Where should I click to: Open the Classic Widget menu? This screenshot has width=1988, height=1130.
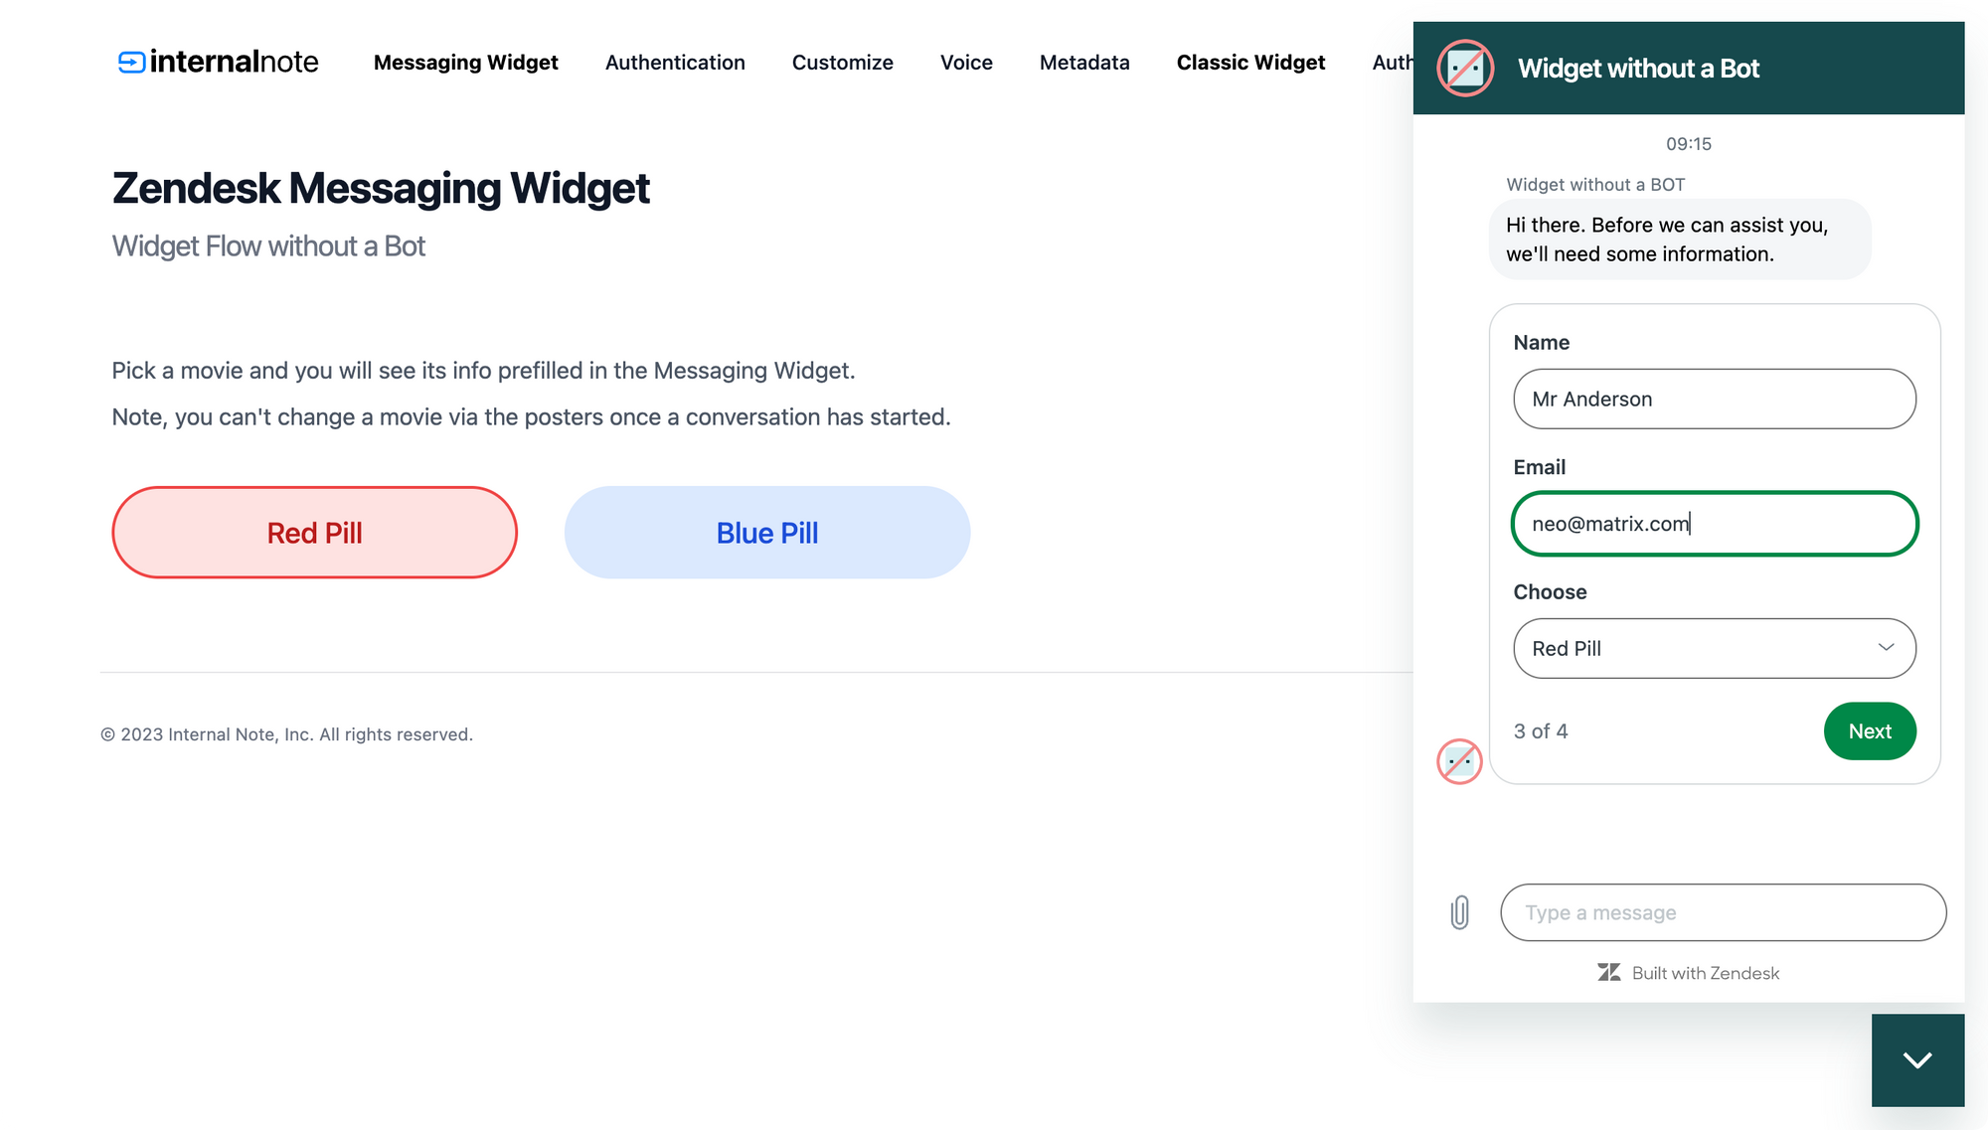1250,62
